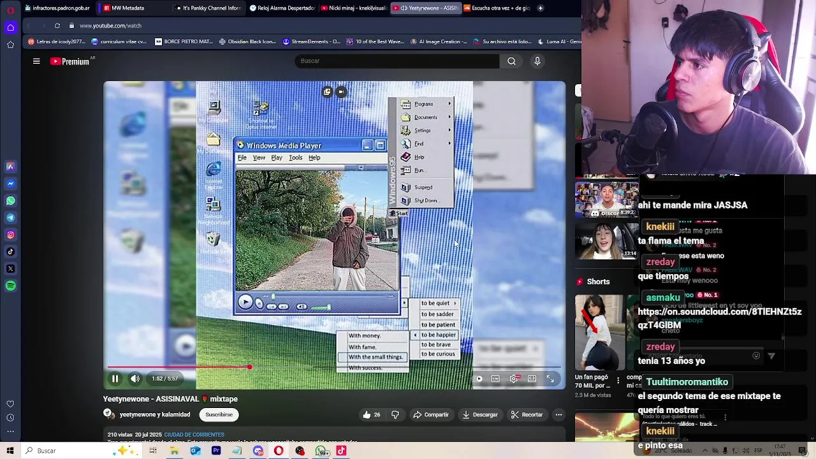Open Instagram in the Opera sidebar
This screenshot has width=816, height=459.
pyautogui.click(x=10, y=235)
